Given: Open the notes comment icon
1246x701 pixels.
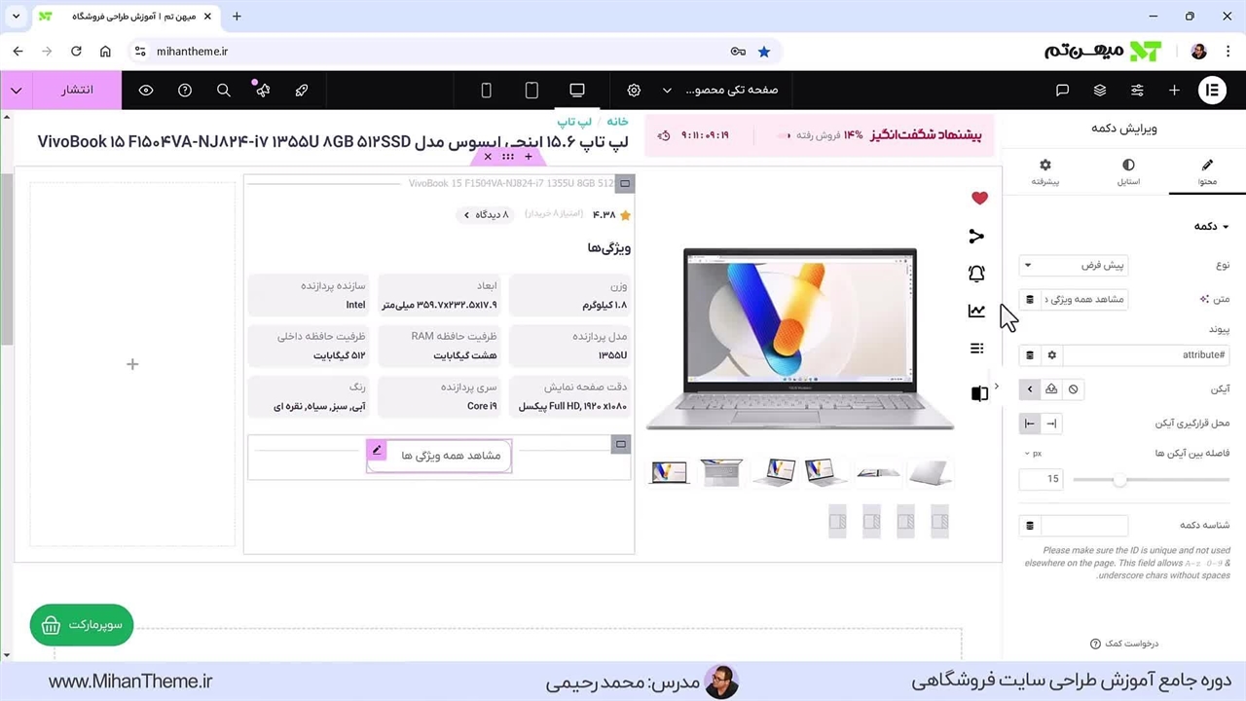Looking at the screenshot, I should click(1062, 90).
